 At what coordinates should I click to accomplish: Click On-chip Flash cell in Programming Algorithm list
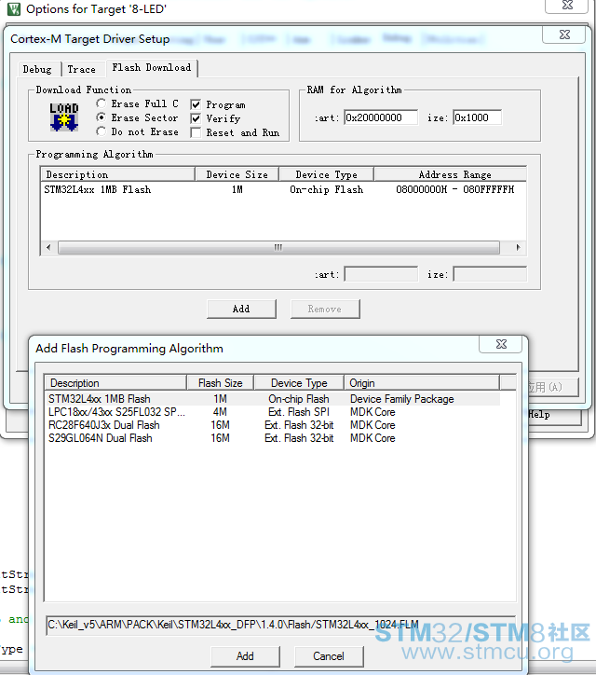[326, 189]
